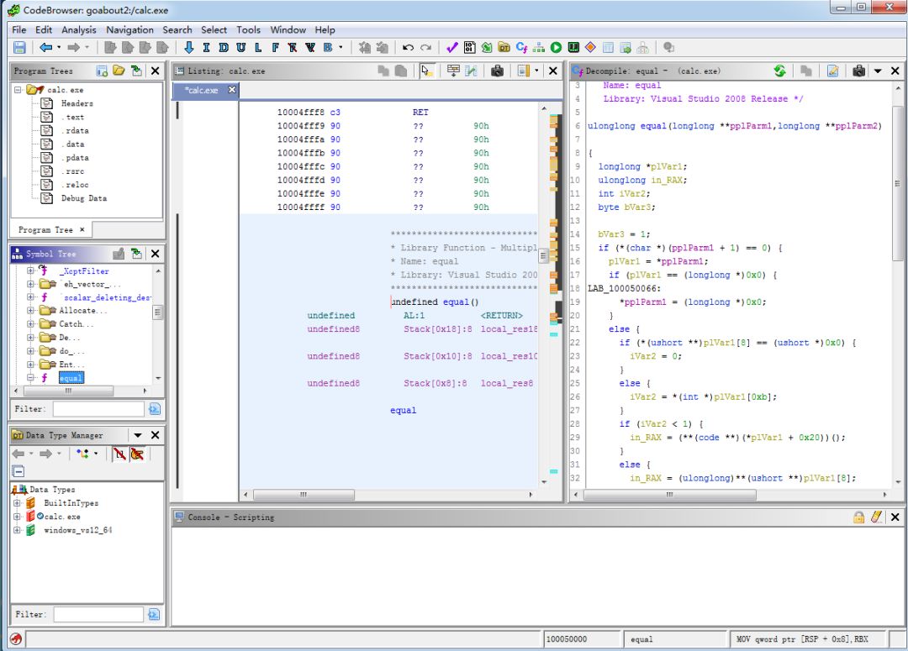908x651 pixels.
Task: Re-decompile using the green refresh icon
Action: click(x=779, y=71)
